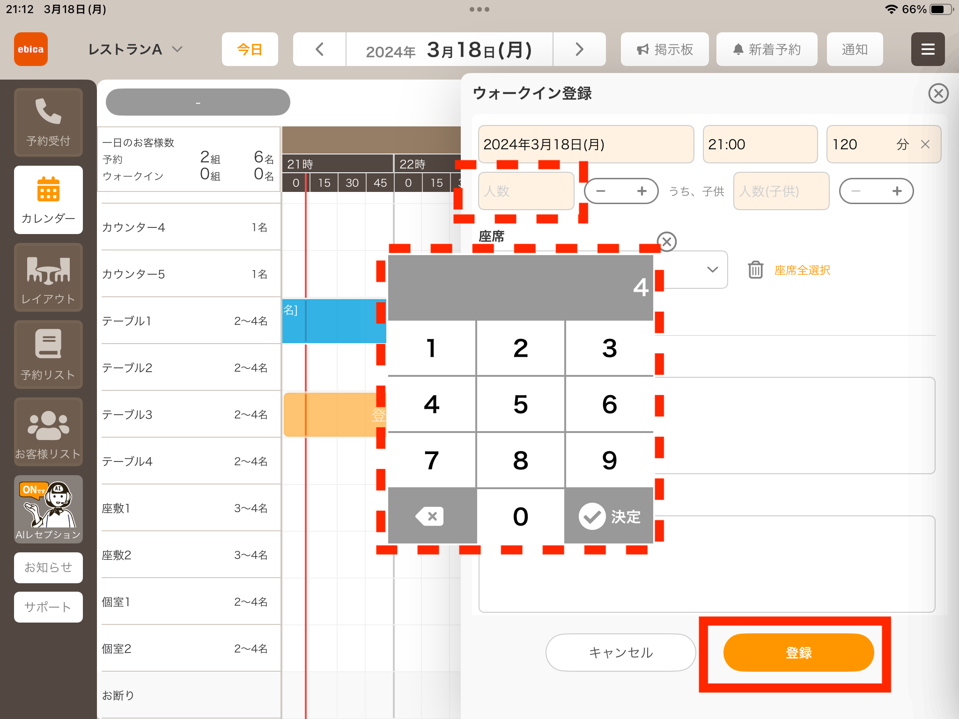Open the hamburger menu
959x719 pixels.
click(928, 49)
